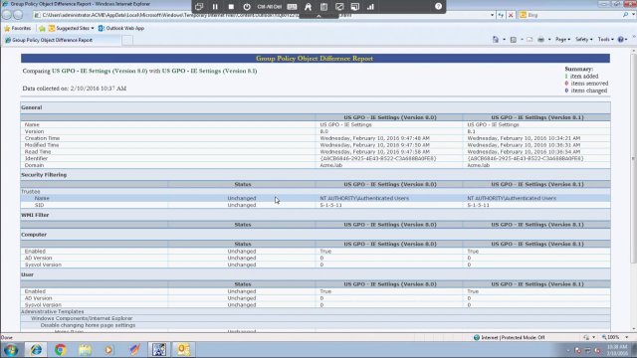This screenshot has width=637, height=358.
Task: Click the pause button in the remote session toolbar
Action: (x=215, y=7)
